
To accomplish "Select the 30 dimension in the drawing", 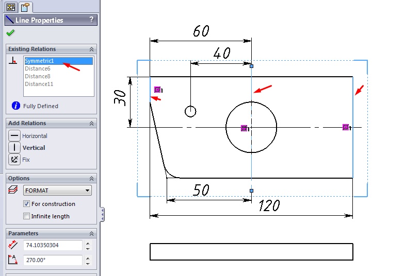I will click(120, 98).
